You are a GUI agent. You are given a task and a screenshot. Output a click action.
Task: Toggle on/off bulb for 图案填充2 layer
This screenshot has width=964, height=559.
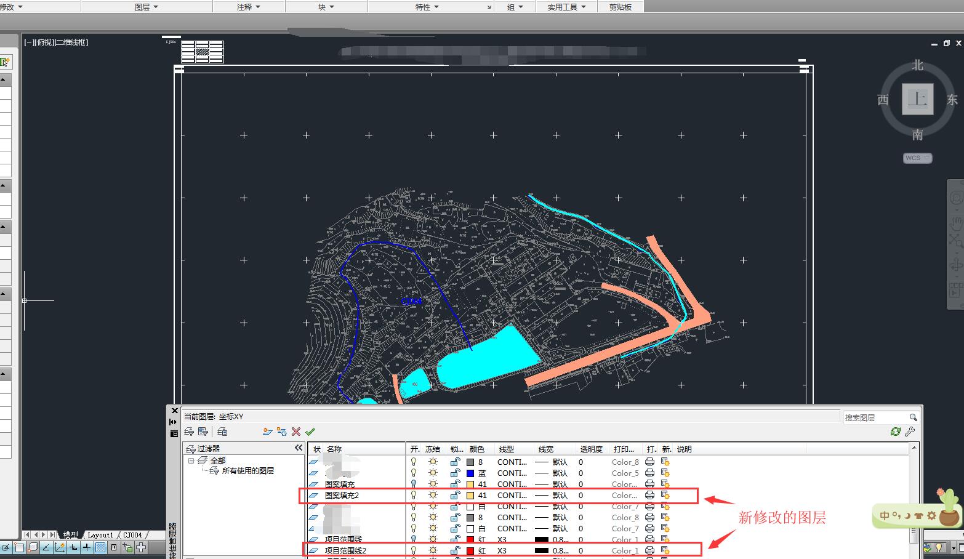point(414,495)
